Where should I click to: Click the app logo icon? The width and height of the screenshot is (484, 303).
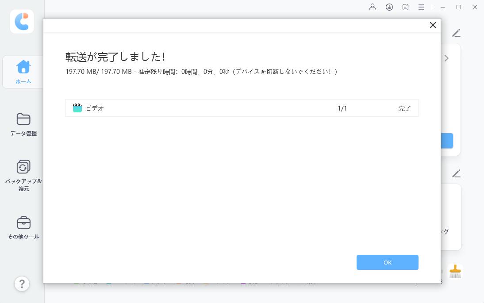tap(22, 21)
